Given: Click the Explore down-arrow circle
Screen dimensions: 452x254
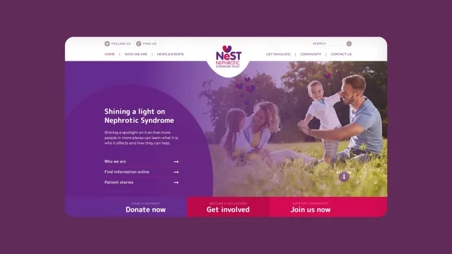Looking at the screenshot, I should point(344,177).
